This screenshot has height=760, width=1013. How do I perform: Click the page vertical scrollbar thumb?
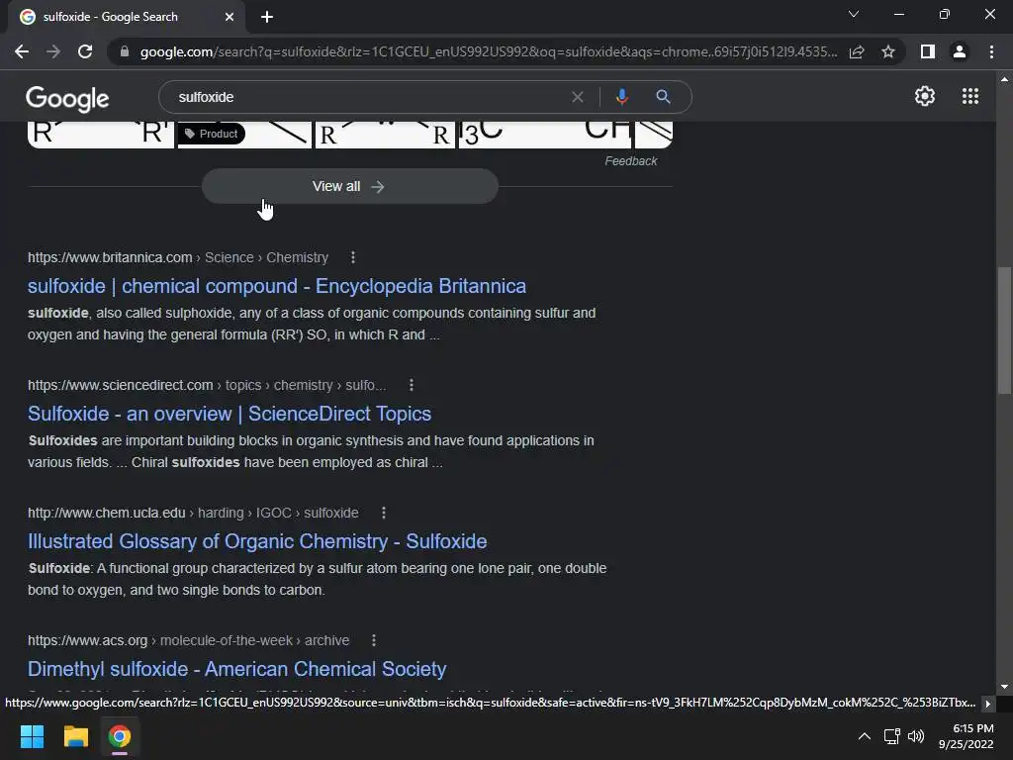[1004, 330]
